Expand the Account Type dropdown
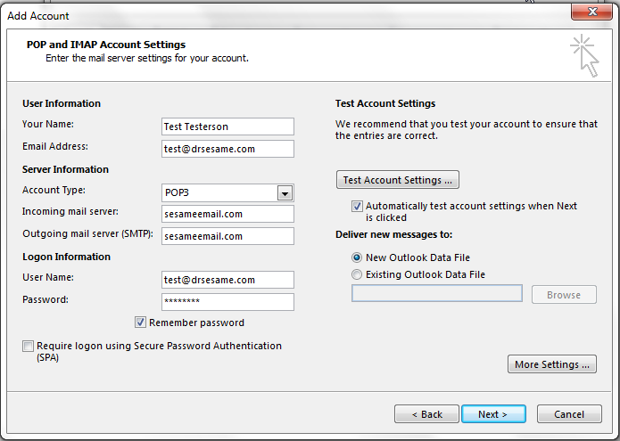Image resolution: width=620 pixels, height=441 pixels. point(285,193)
